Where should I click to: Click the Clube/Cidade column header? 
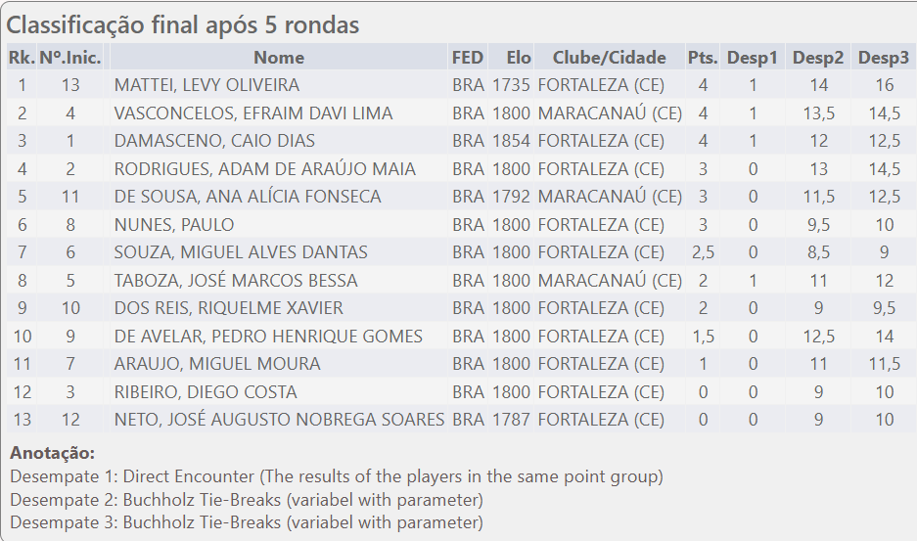click(609, 58)
